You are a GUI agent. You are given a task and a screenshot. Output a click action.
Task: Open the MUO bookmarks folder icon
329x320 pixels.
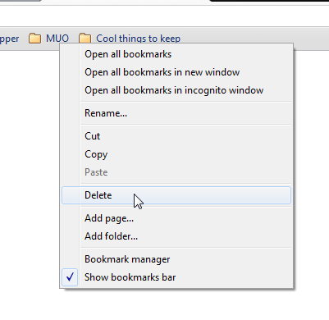tap(34, 39)
